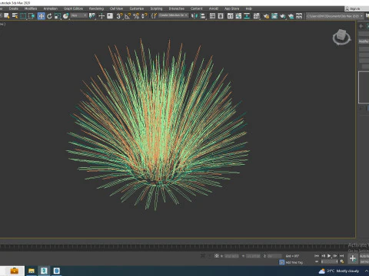369x276 pixels.
Task: Open File Explorer from taskbar
Action: (x=32, y=271)
